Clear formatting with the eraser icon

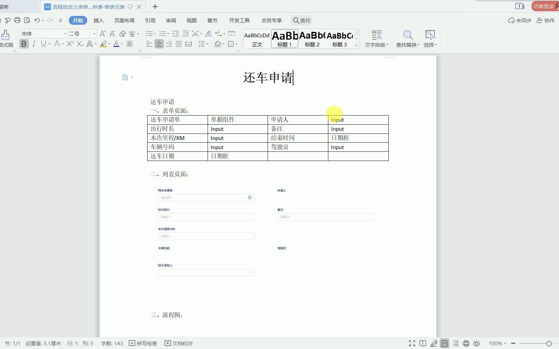(122, 34)
